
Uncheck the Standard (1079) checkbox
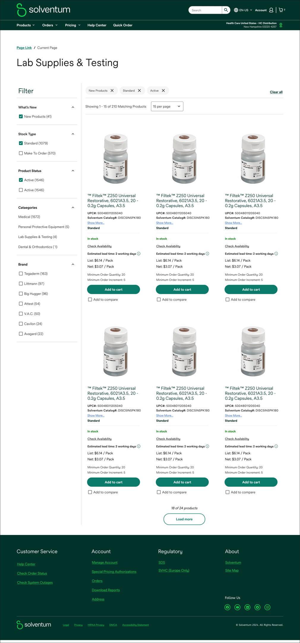pyautogui.click(x=21, y=143)
